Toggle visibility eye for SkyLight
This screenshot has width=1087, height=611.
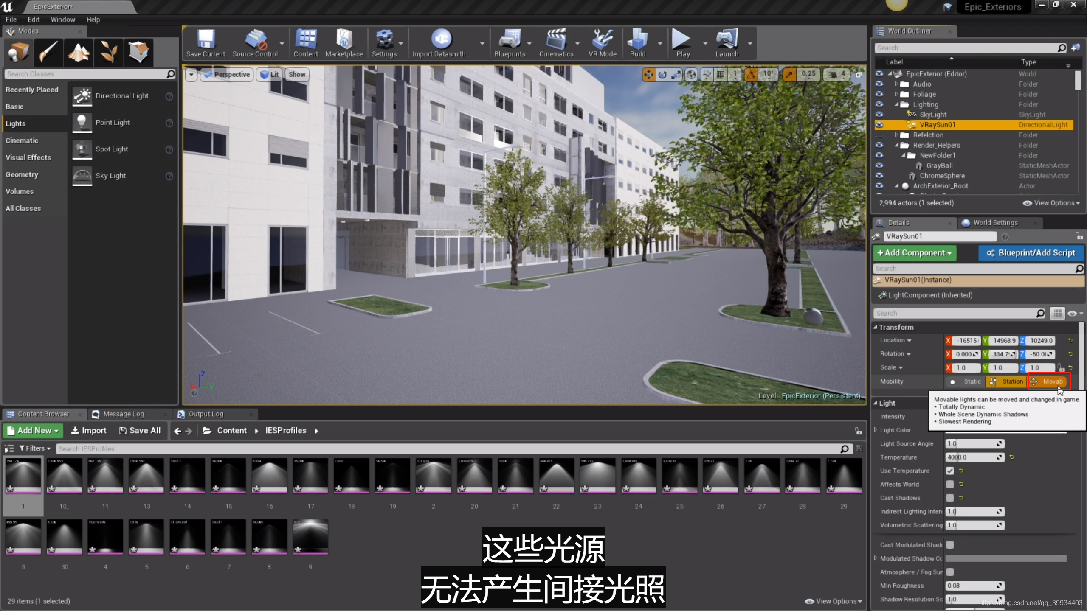pyautogui.click(x=879, y=115)
